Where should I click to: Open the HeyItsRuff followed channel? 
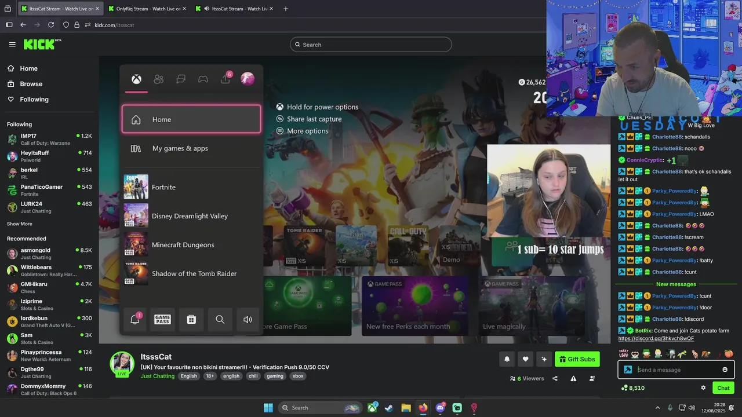(x=49, y=156)
